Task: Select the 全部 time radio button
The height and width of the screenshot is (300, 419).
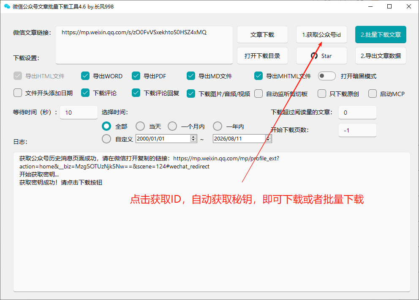Action: [x=106, y=126]
